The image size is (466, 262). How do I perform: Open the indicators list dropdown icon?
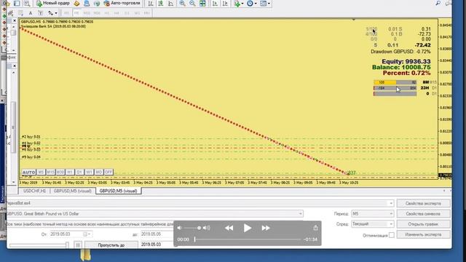click(238, 3)
